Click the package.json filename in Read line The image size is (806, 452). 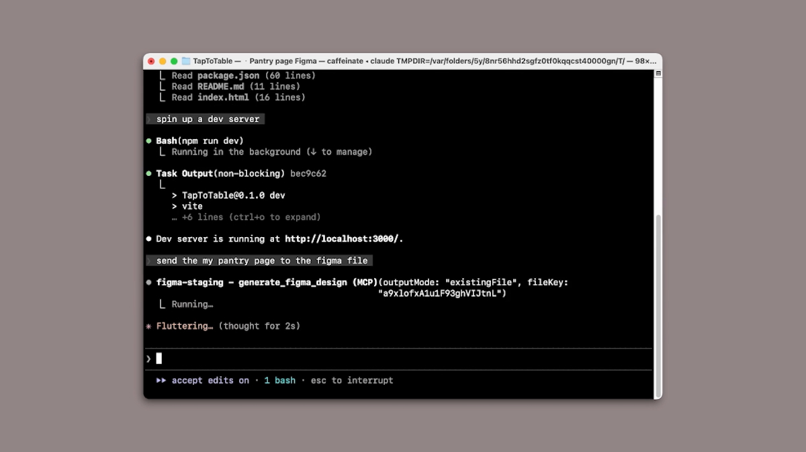coord(228,76)
